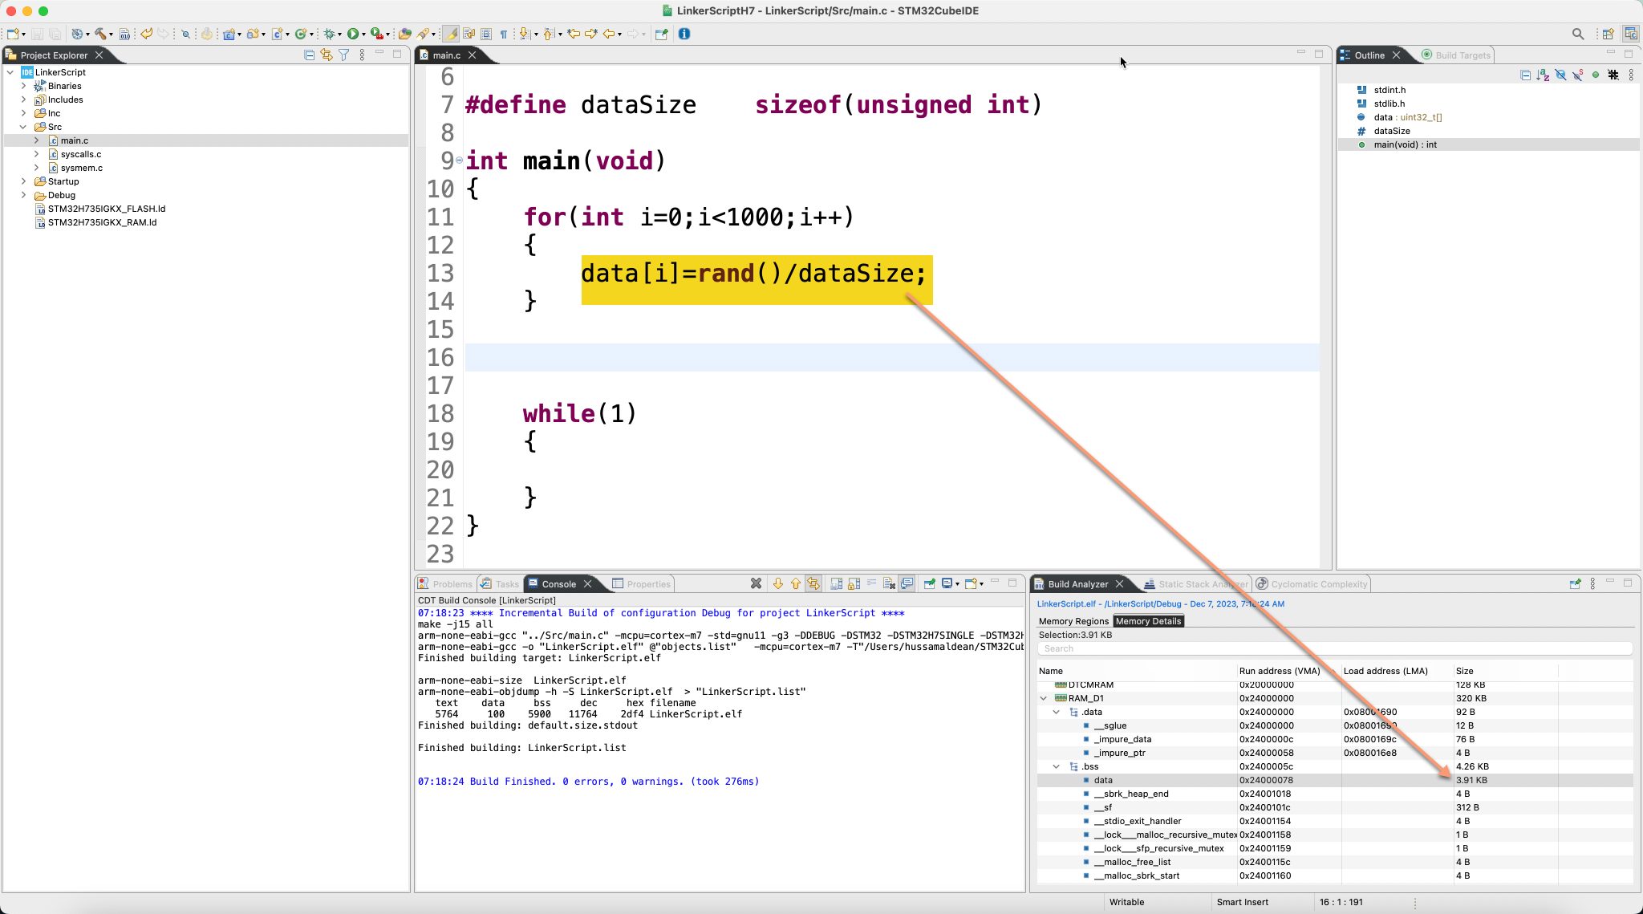Open the search magnifier in the top-right toolbar
Viewport: 1643px width, 914px height.
pos(1577,34)
